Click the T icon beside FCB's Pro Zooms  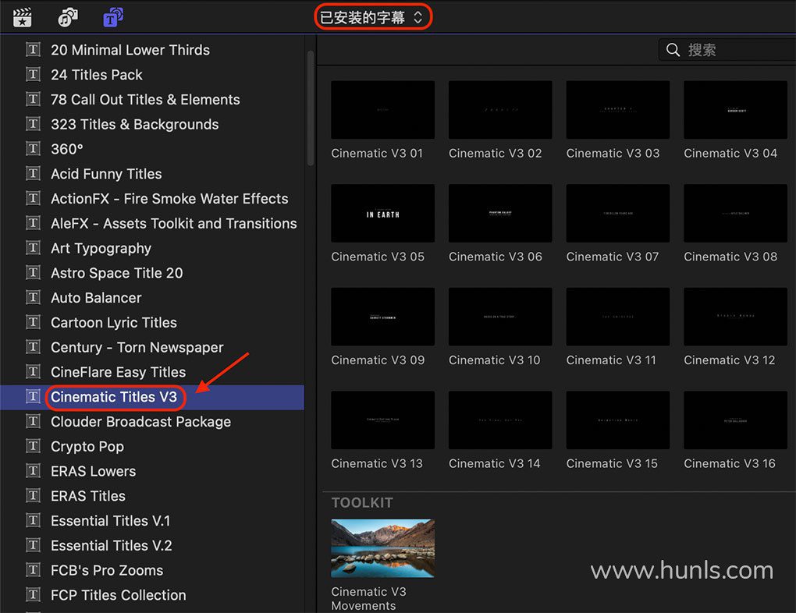pos(33,570)
